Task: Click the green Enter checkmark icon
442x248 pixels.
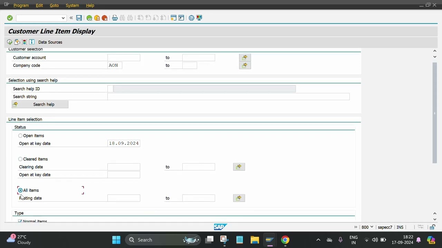Action: (x=10, y=18)
